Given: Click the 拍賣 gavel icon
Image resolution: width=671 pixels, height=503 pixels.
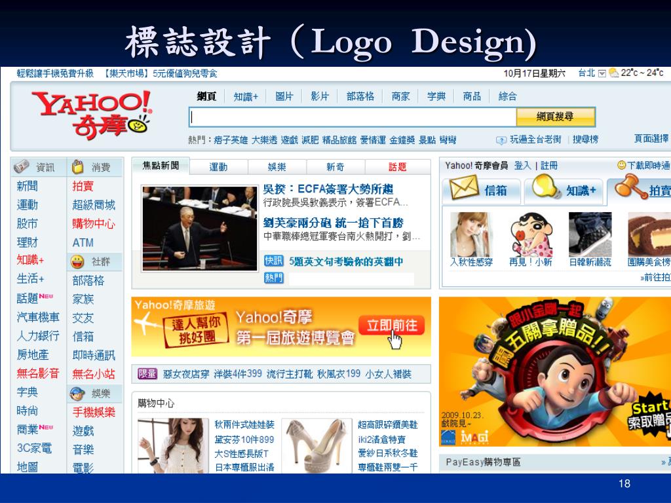Looking at the screenshot, I should pyautogui.click(x=630, y=187).
